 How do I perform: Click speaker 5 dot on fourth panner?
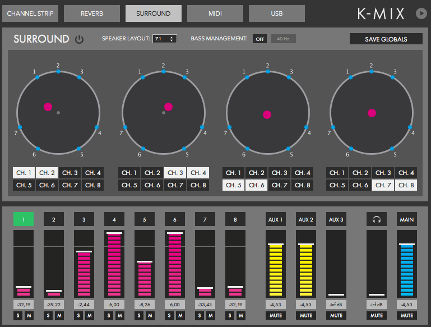pos(392,149)
